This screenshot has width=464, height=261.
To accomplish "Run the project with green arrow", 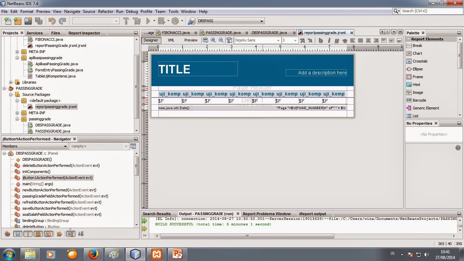I will point(148,21).
